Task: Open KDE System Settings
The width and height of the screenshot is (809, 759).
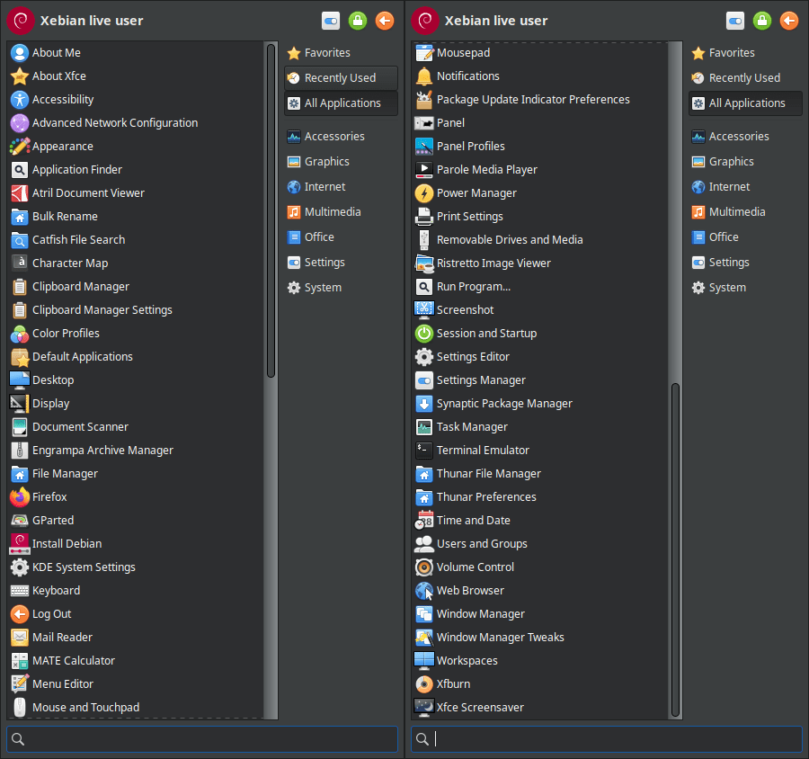Action: pyautogui.click(x=84, y=567)
